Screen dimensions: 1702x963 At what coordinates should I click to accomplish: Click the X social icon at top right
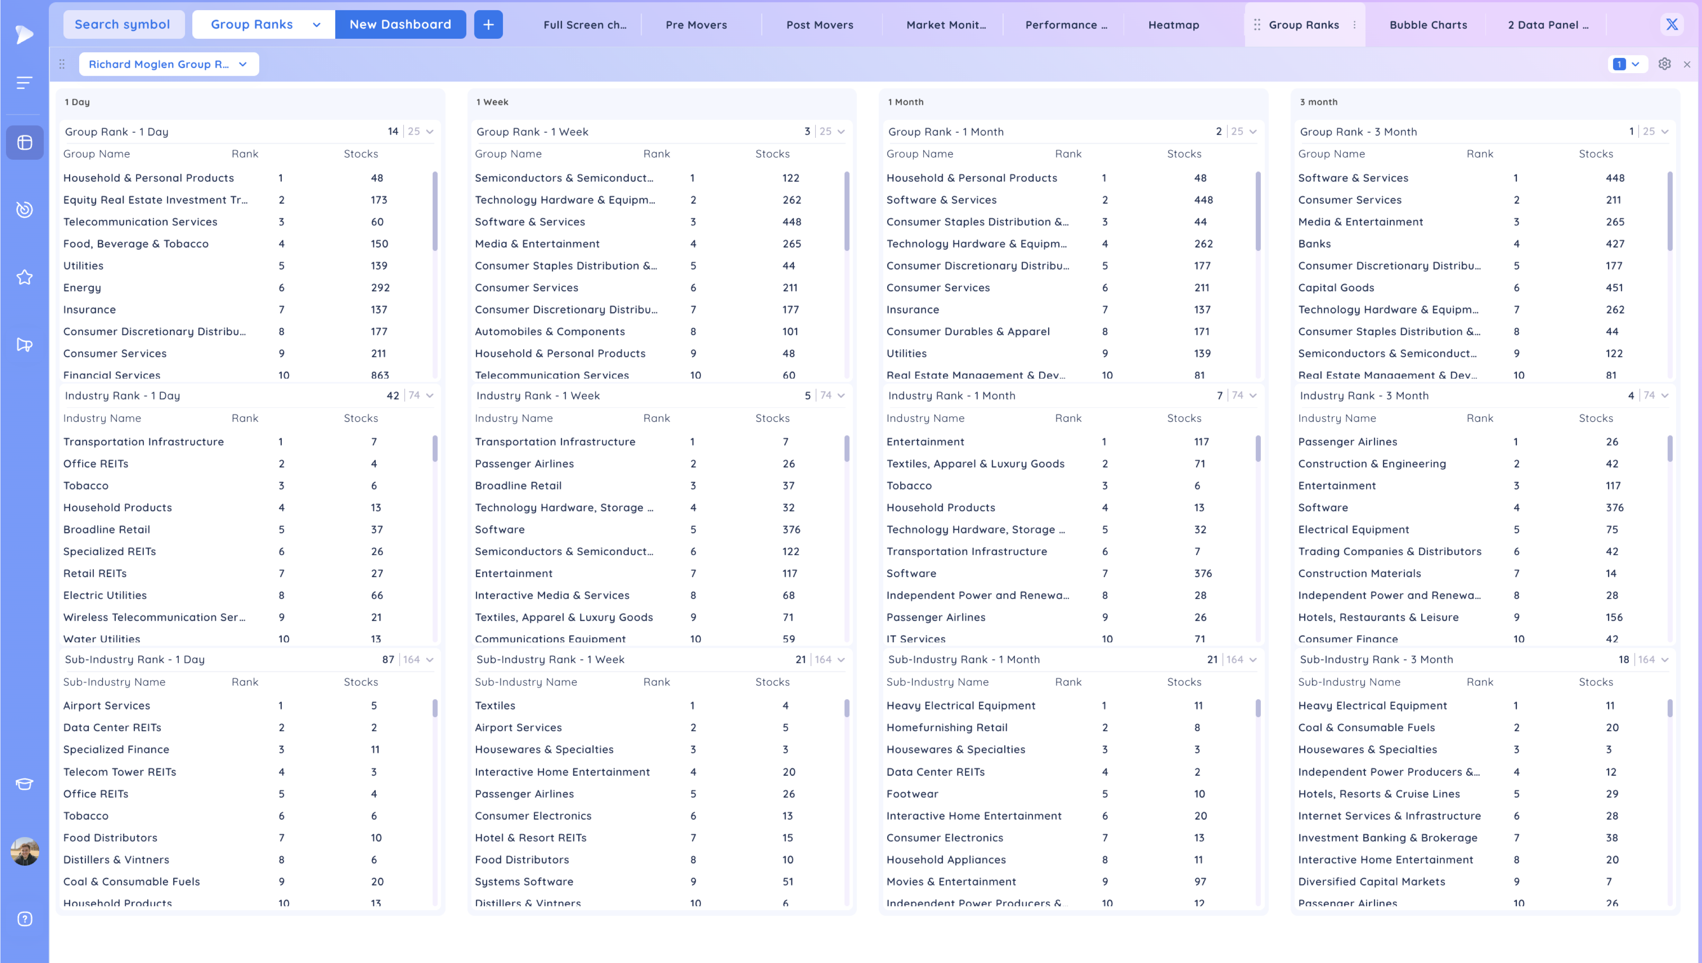point(1671,25)
